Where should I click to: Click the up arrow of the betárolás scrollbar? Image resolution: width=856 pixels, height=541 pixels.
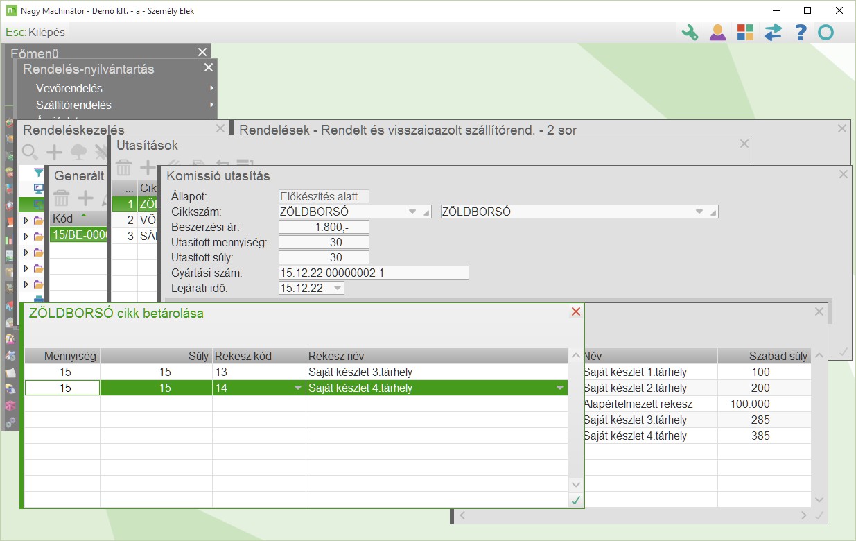pos(576,356)
